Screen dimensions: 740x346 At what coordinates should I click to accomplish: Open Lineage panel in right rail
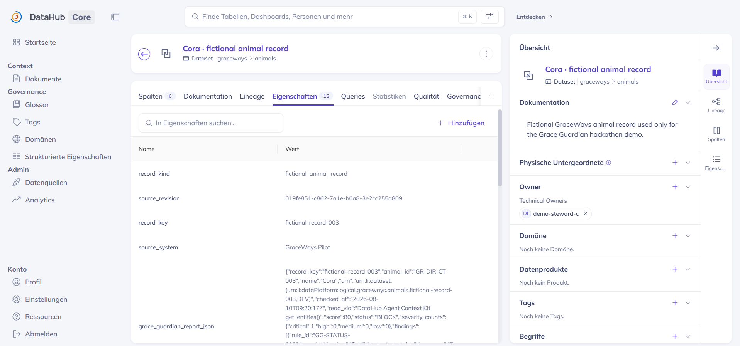[716, 105]
